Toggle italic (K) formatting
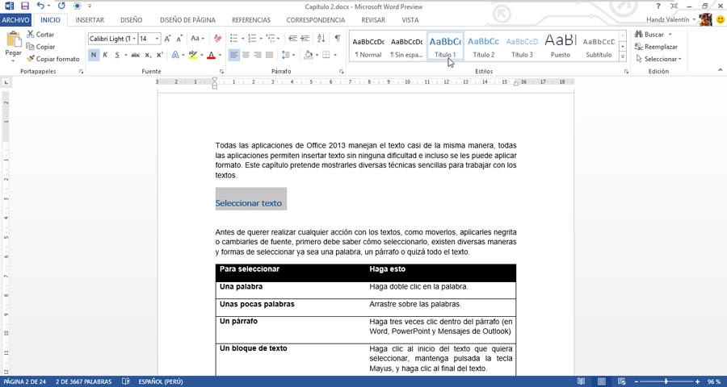727x387 pixels. 106,56
